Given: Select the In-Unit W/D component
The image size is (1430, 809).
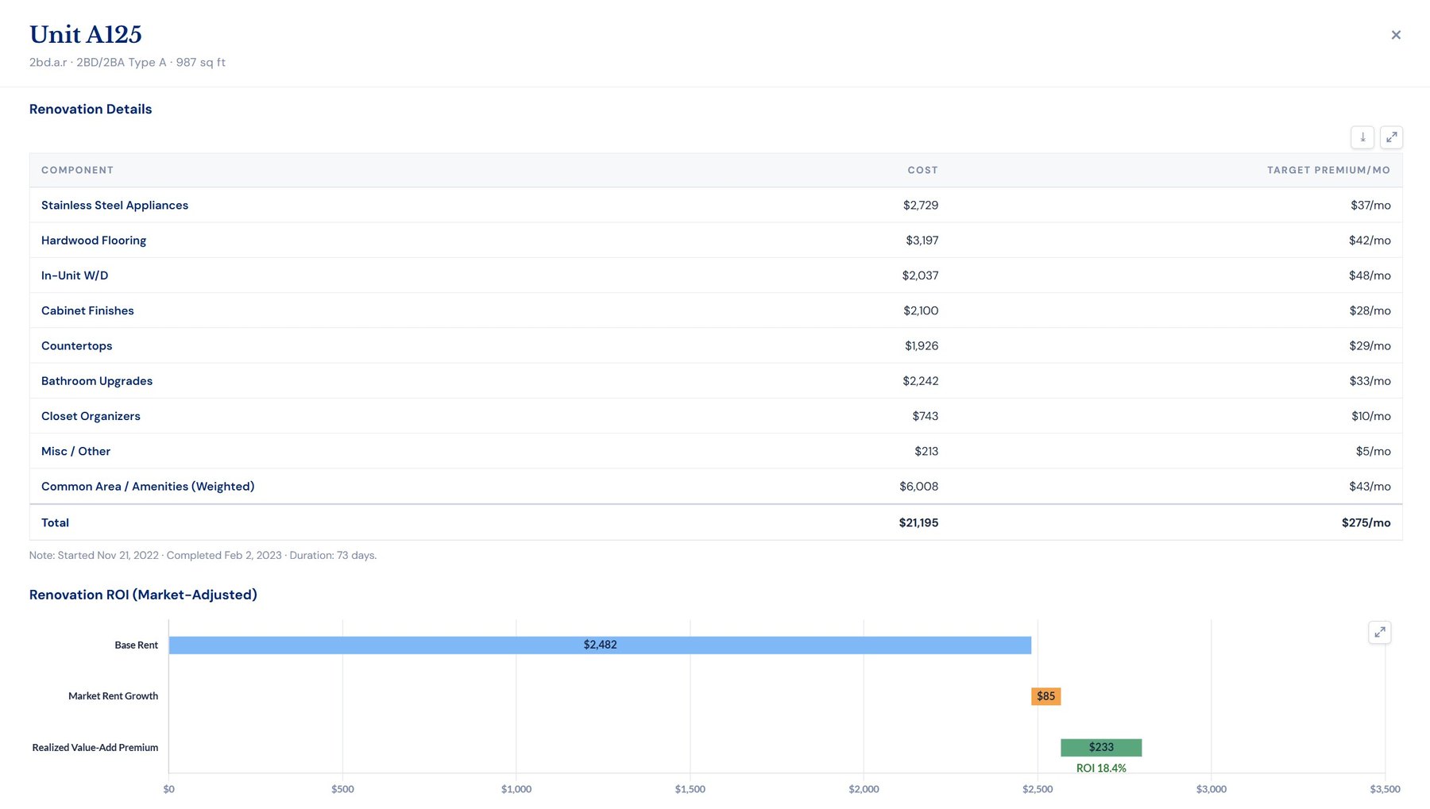Looking at the screenshot, I should (75, 275).
